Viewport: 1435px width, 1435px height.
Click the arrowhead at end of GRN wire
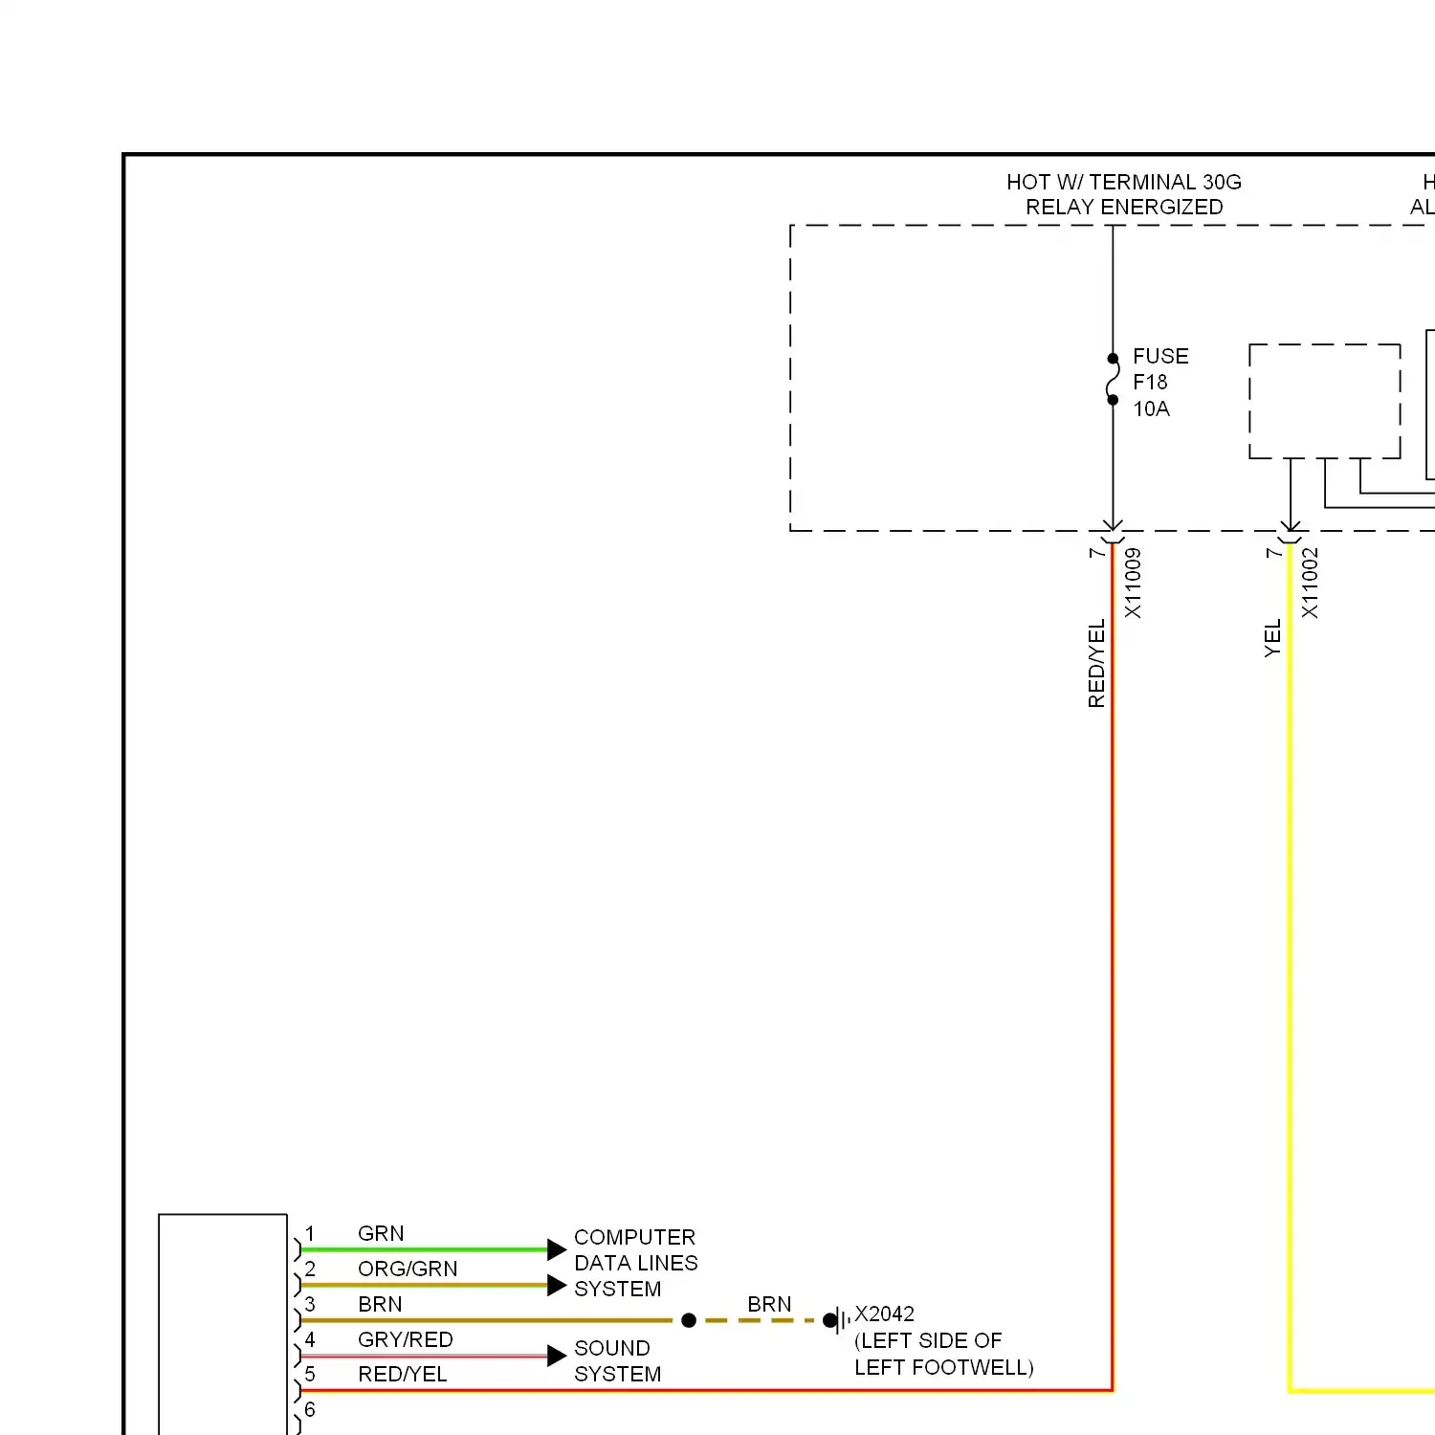click(557, 1249)
